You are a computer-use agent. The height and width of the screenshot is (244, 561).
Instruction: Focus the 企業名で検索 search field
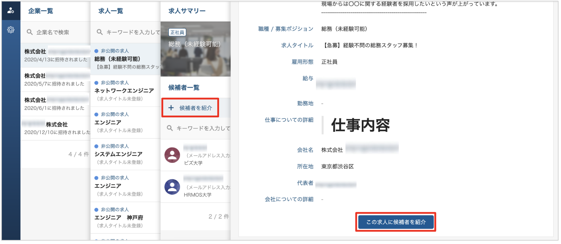tap(56, 32)
